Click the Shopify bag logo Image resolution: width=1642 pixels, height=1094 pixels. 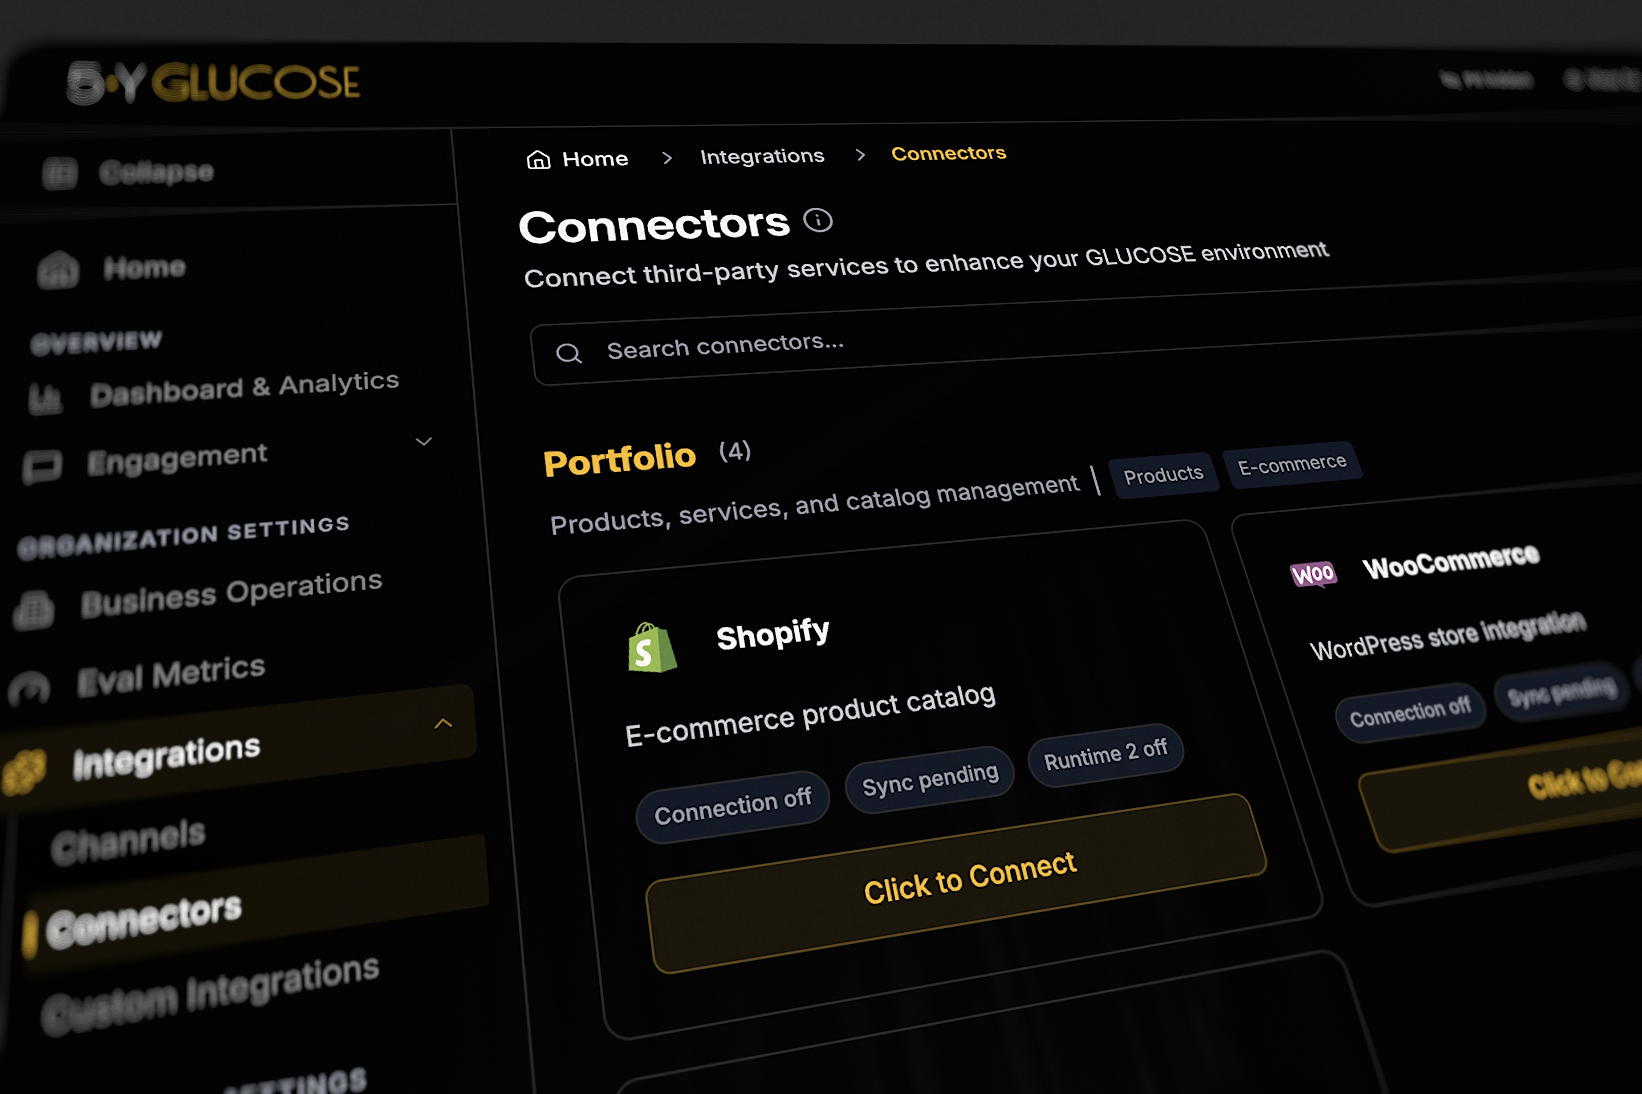(651, 648)
